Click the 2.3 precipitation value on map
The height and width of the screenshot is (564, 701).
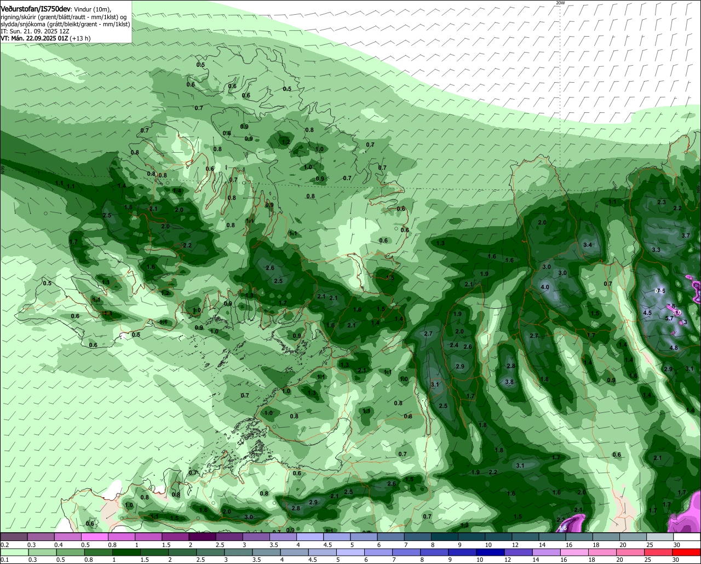[662, 203]
